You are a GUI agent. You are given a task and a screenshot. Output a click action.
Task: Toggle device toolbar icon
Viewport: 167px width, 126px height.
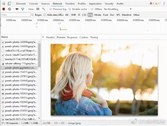(x=9, y=4)
